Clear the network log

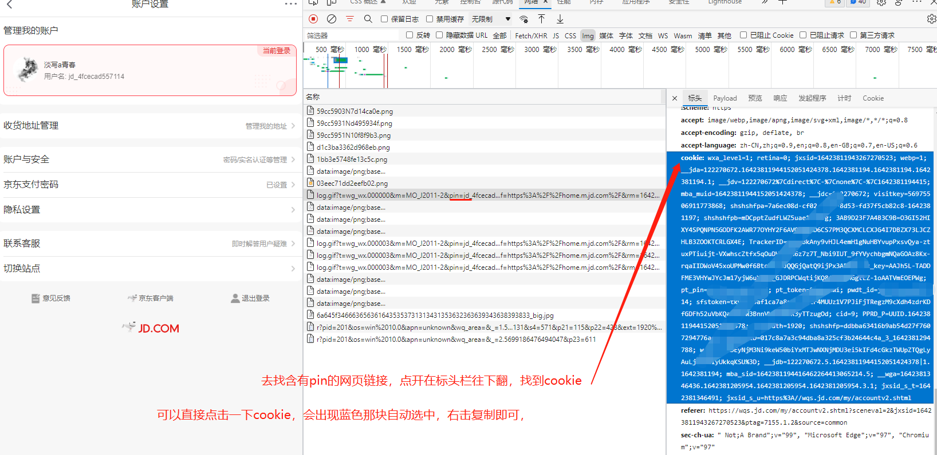331,19
